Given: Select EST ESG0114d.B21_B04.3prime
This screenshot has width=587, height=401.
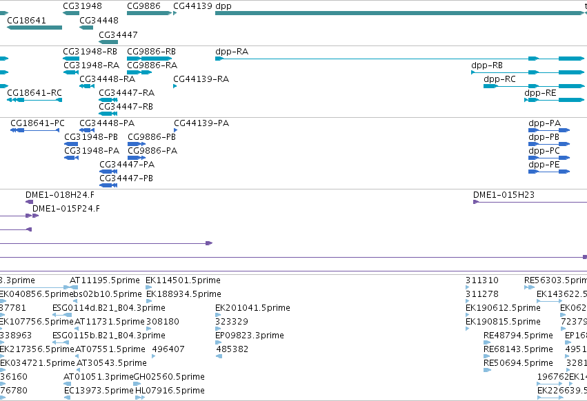Looking at the screenshot, I should point(62,315).
